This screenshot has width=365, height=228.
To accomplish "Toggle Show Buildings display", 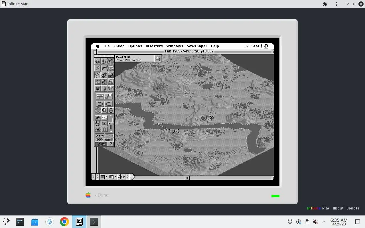I will [x=99, y=135].
